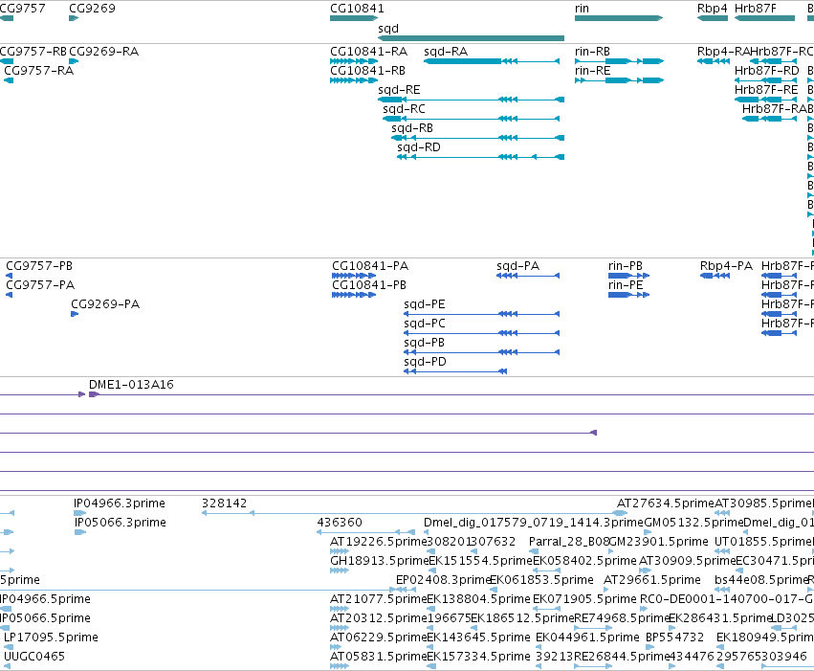Screen dimensions: 814x671
Task: Select transcript sqd-RC
Action: tap(472, 119)
